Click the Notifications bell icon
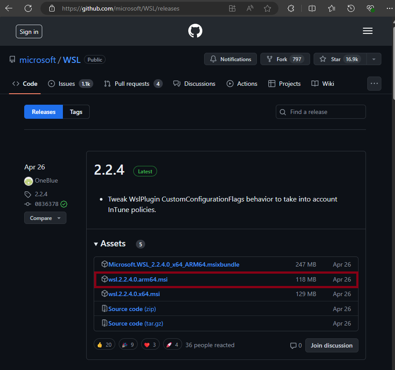Screen dimensions: 395x370 214,59
